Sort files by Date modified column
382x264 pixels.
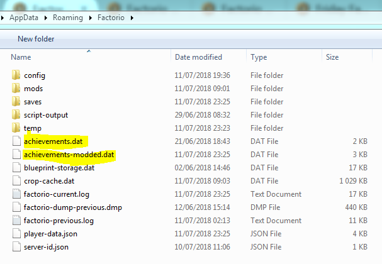click(198, 57)
